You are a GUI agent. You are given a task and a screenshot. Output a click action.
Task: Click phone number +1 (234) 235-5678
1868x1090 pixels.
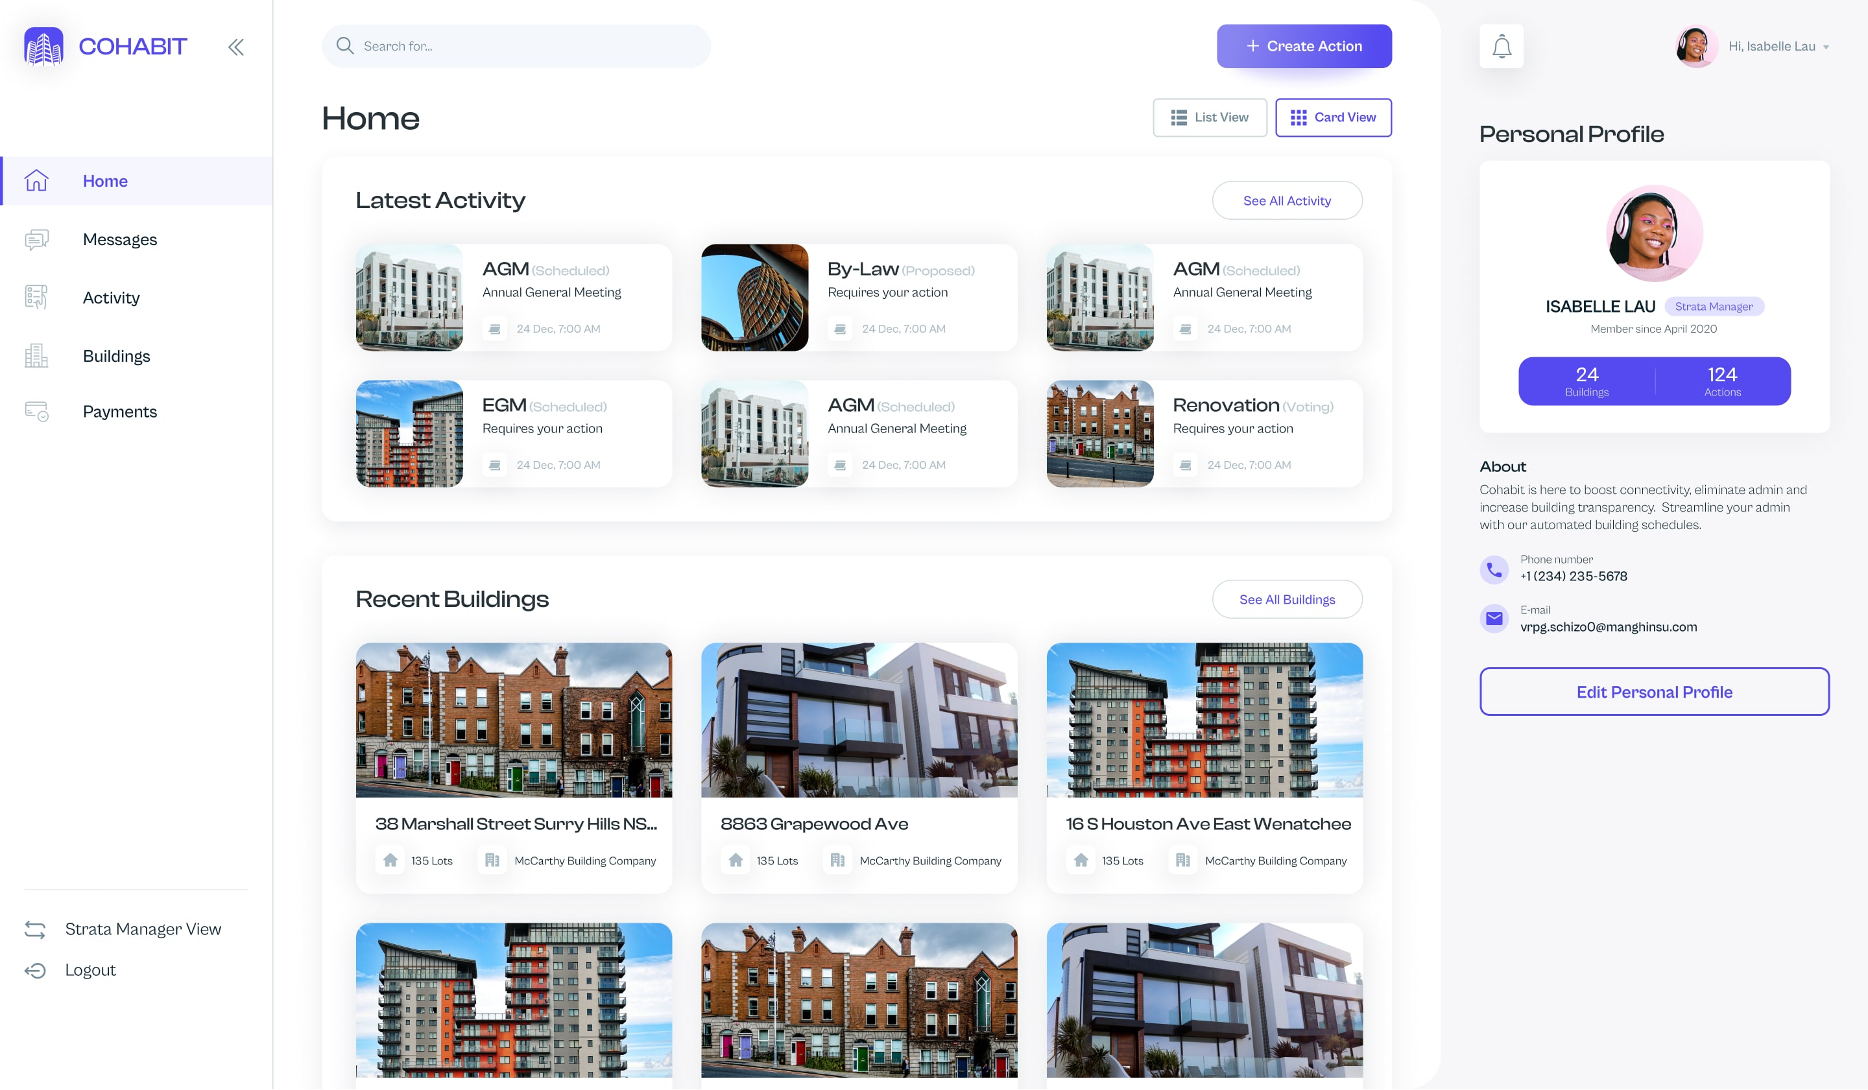pos(1573,576)
